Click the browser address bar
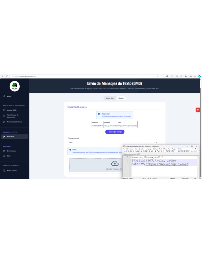 pos(84,76)
